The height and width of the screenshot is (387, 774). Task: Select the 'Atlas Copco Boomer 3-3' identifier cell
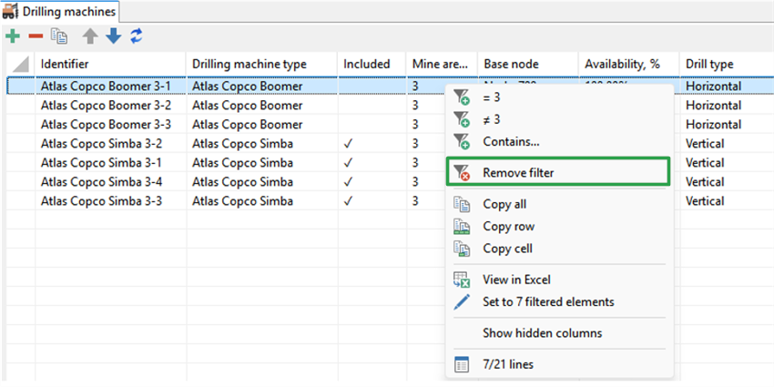[x=110, y=125]
